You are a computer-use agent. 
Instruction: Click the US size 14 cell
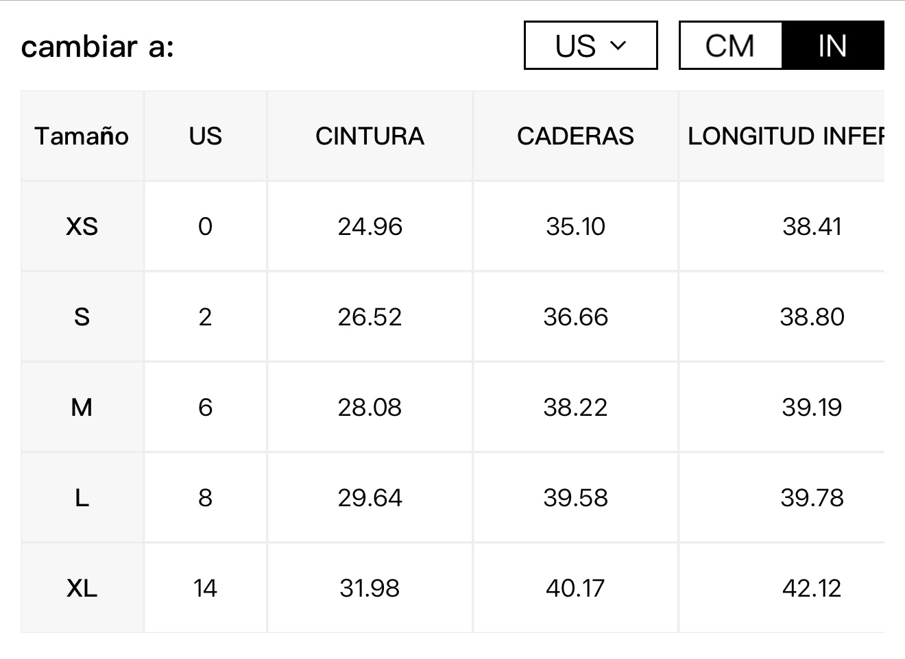205,588
